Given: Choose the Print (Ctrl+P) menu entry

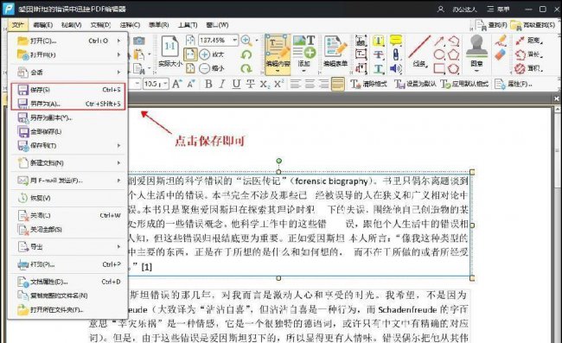Looking at the screenshot, I should point(67,264).
